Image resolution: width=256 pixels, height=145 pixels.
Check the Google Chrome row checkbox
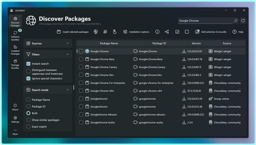coord(81,51)
